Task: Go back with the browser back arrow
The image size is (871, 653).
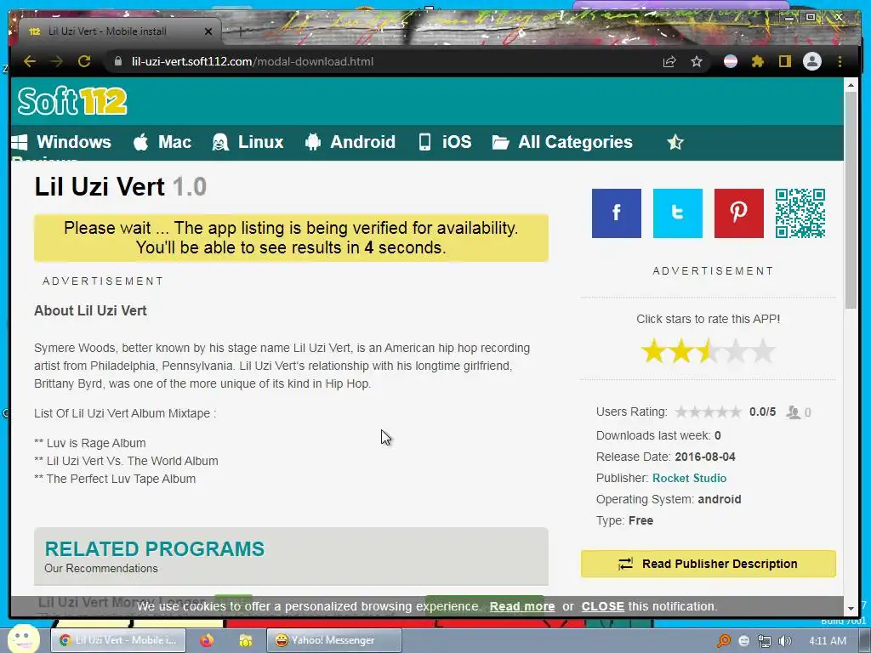Action: pos(30,61)
